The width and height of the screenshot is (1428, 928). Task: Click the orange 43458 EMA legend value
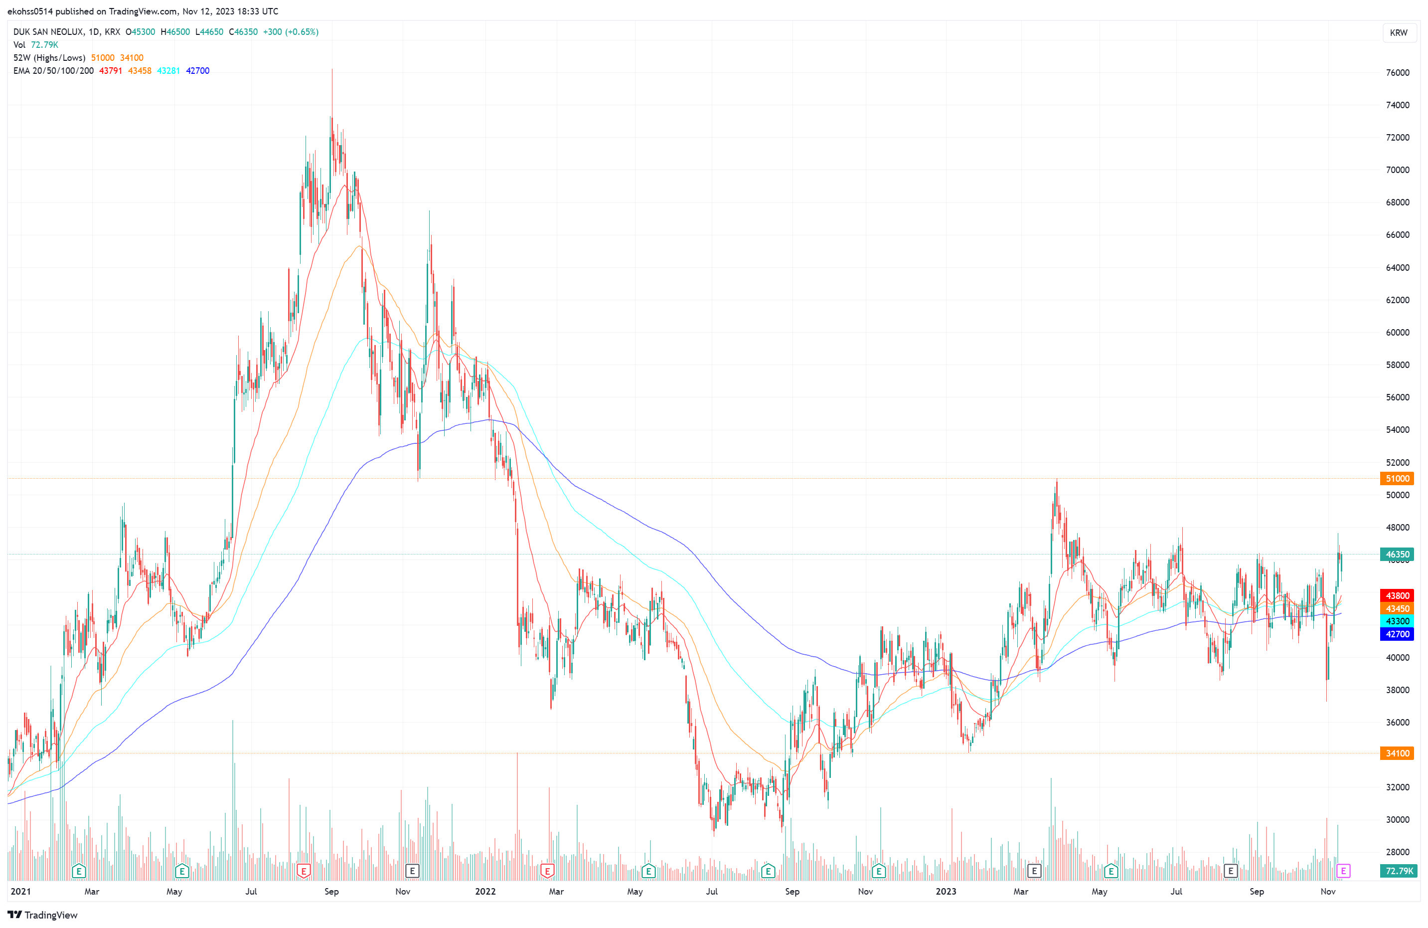click(x=140, y=71)
